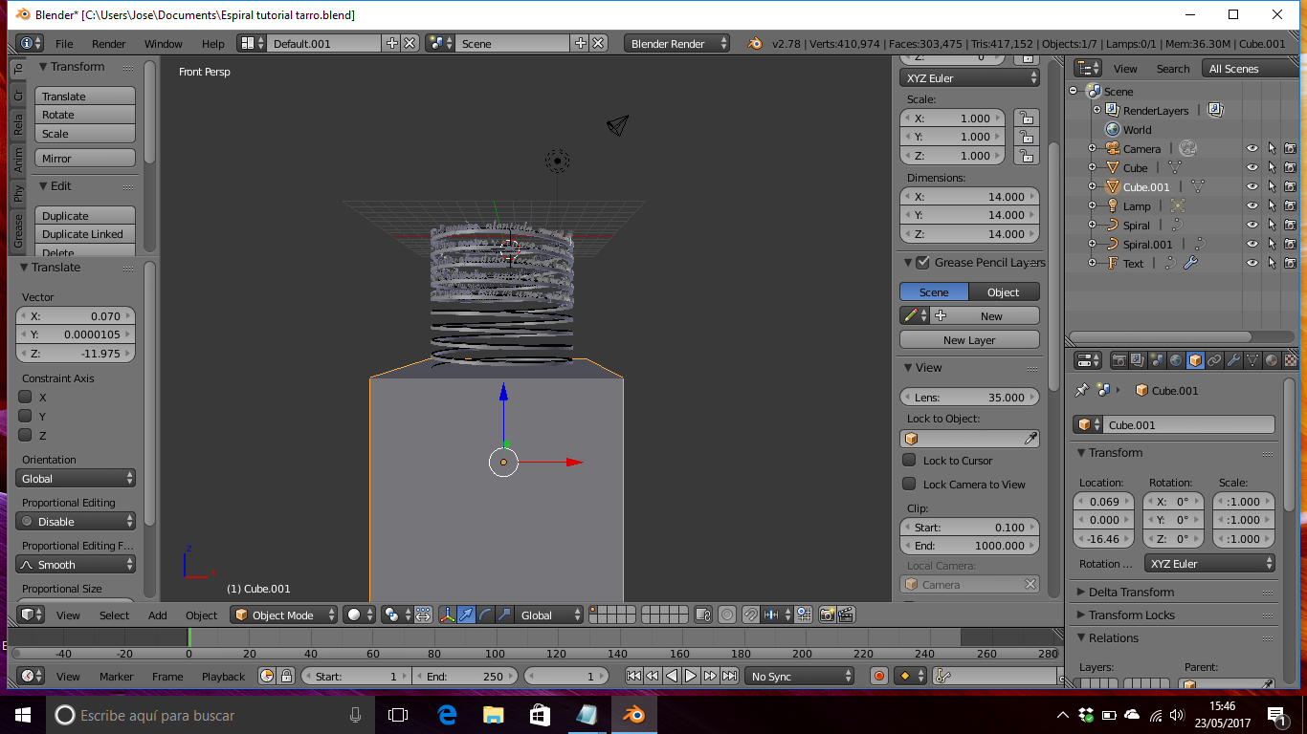The height and width of the screenshot is (734, 1307).
Task: Open the Playback menu in timeline
Action: click(223, 676)
